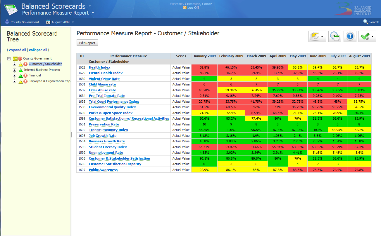Open the August 2009 period dropdown

pyautogui.click(x=73, y=22)
